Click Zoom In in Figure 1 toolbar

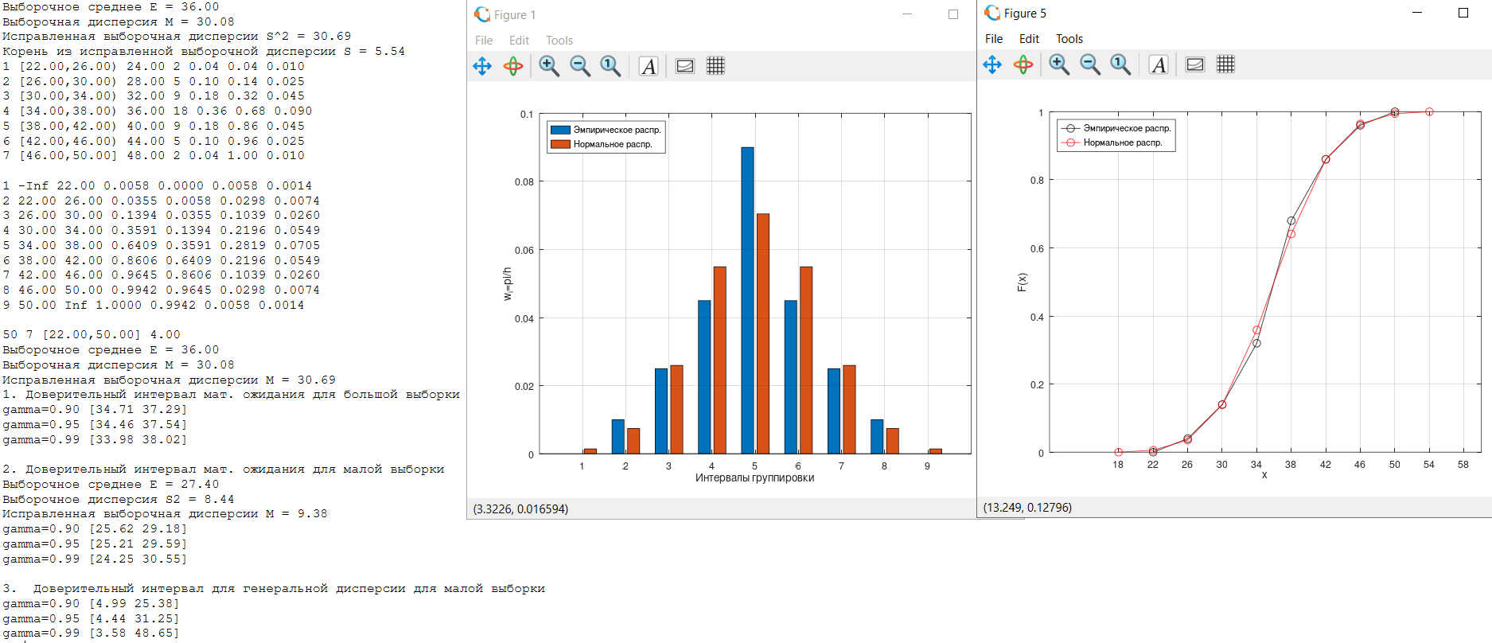[549, 66]
